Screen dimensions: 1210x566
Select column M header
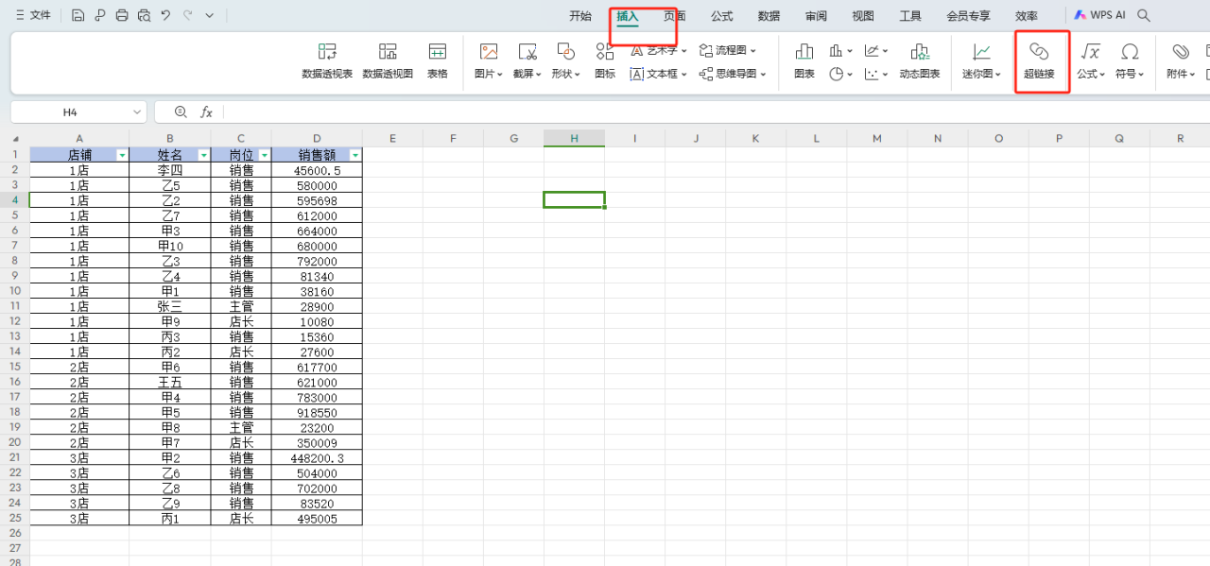(x=876, y=138)
